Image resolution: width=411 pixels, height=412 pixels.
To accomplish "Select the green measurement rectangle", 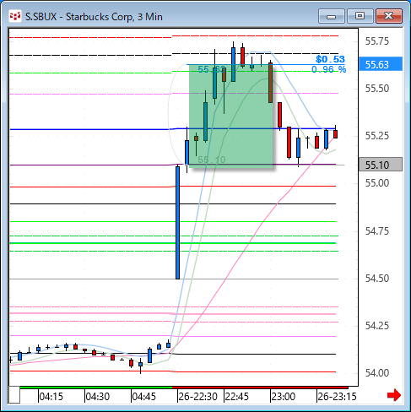I will [230, 117].
